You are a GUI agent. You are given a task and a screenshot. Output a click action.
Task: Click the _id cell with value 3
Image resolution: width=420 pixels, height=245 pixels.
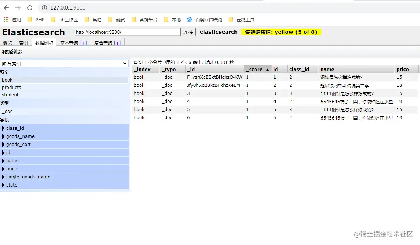(188, 93)
